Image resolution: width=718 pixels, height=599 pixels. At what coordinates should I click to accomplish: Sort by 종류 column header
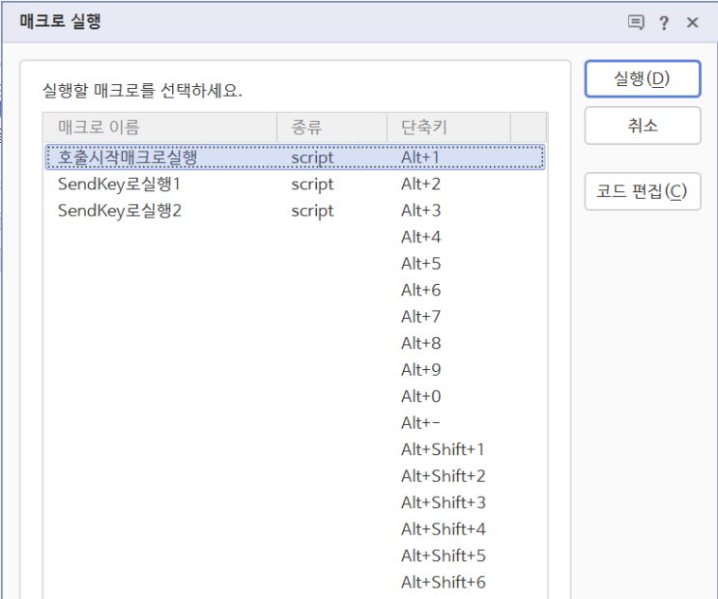coord(332,128)
